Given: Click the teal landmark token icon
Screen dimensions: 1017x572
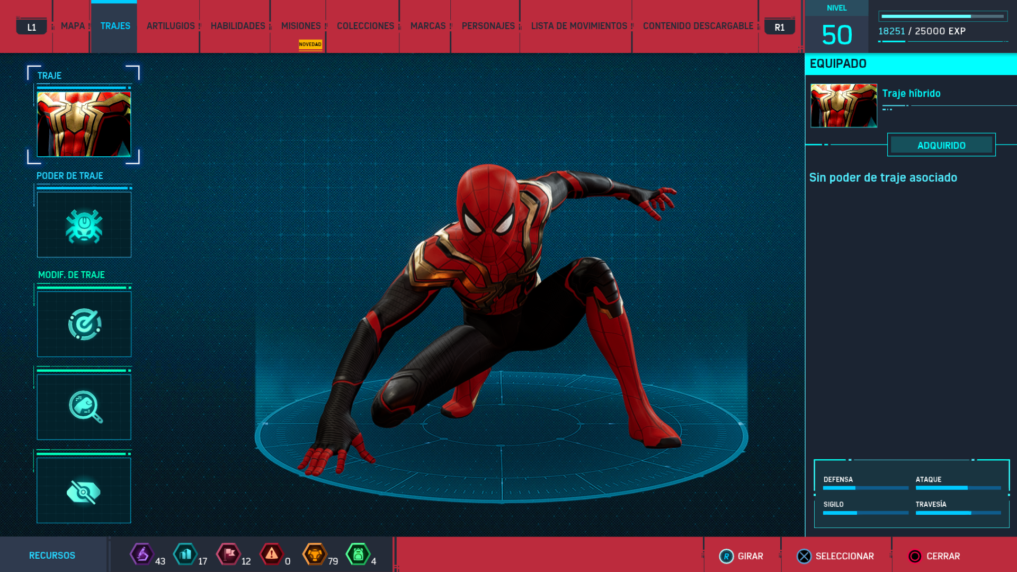Looking at the screenshot, I should [x=185, y=555].
